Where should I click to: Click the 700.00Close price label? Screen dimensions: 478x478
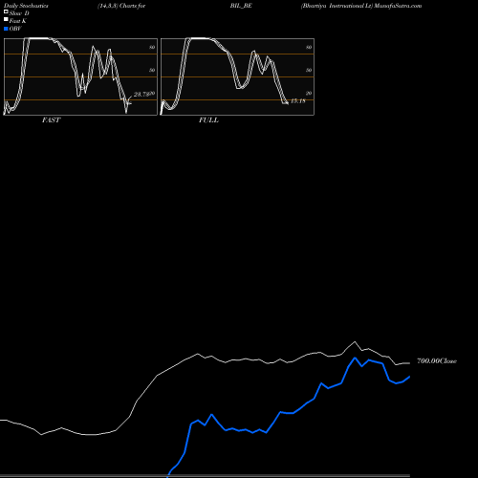pos(437,361)
